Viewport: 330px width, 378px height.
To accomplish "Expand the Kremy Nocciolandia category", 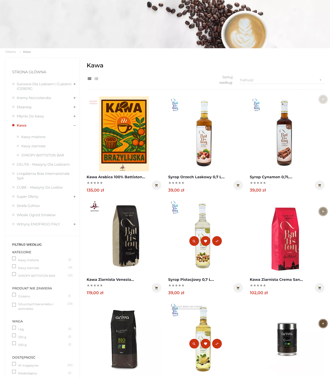I will [75, 98].
